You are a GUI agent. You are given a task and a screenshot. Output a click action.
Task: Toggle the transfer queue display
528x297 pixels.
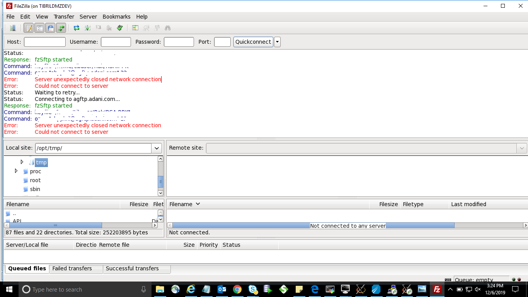point(61,28)
